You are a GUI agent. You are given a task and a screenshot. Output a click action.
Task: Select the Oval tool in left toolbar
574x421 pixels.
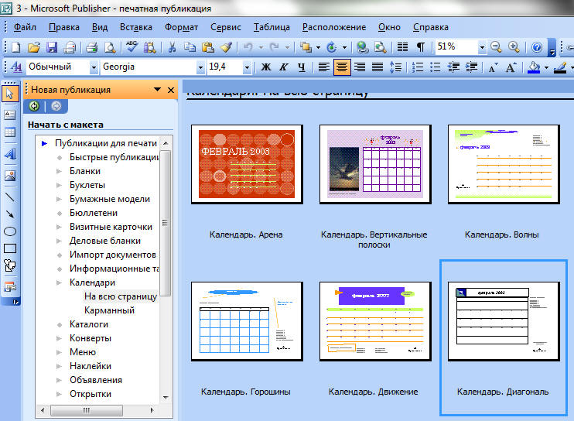pos(10,231)
